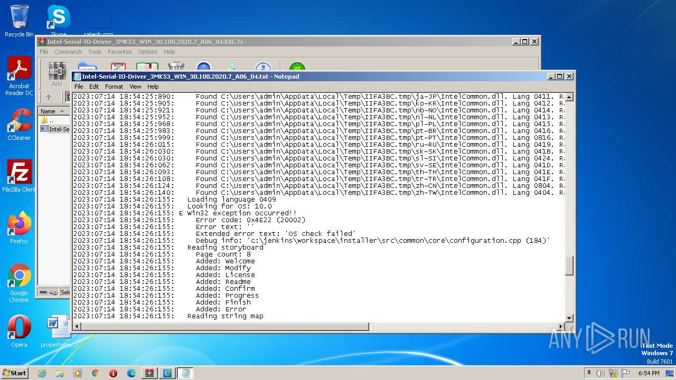Open the Firefox desktop shortcut
The height and width of the screenshot is (380, 676).
click(x=19, y=227)
